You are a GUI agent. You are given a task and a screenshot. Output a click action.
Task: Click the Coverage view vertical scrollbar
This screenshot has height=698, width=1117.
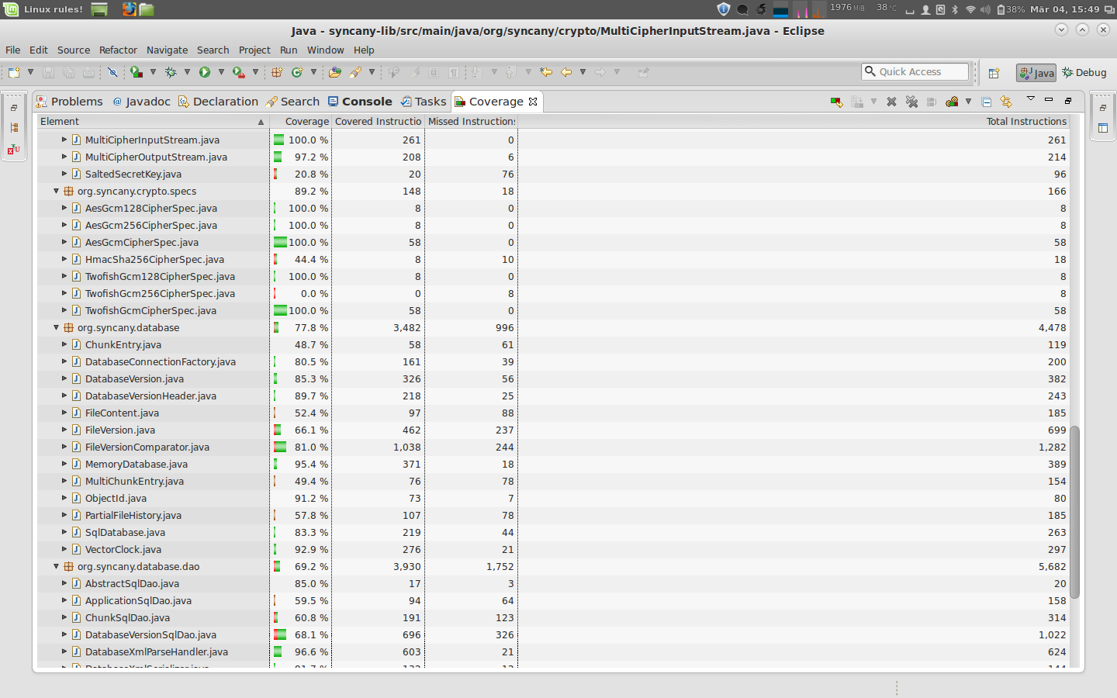1074,510
